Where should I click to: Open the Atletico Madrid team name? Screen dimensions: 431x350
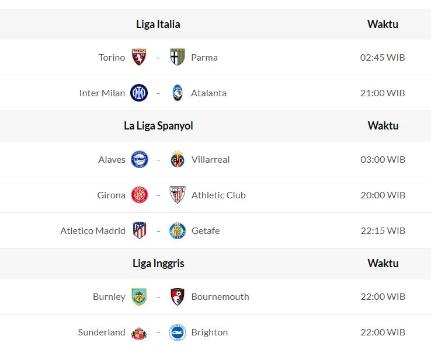93,230
